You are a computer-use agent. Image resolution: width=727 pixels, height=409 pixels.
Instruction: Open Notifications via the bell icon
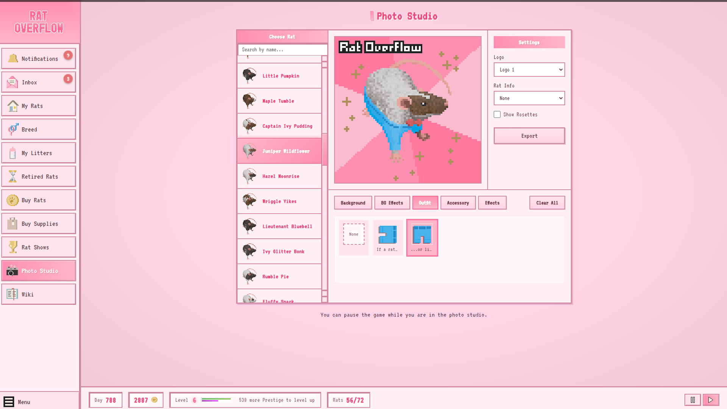[13, 58]
